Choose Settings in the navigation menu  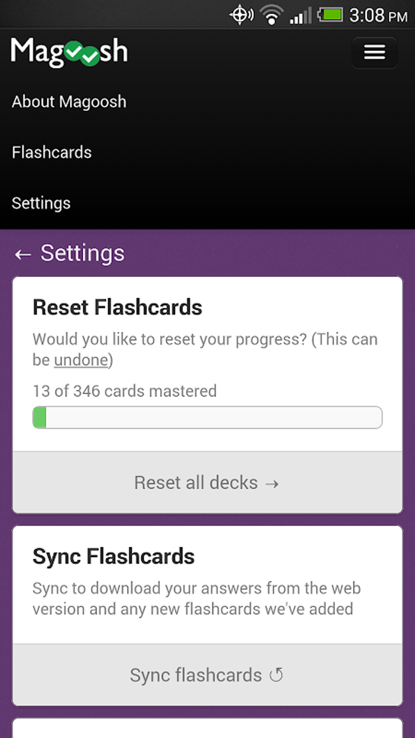pos(41,203)
